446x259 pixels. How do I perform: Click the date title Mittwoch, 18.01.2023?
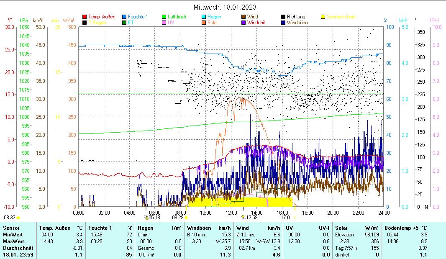click(225, 7)
